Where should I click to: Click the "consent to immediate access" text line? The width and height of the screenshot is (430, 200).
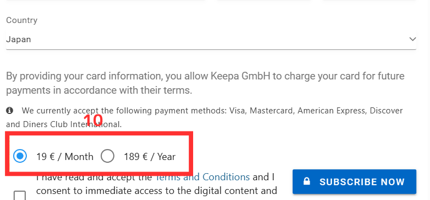[156, 190]
